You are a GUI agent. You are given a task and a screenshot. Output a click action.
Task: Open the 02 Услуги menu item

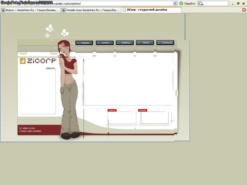(x=105, y=43)
